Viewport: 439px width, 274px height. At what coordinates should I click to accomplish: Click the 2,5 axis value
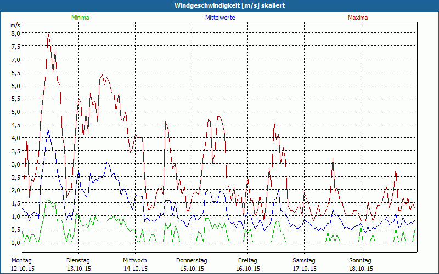(x=16, y=177)
